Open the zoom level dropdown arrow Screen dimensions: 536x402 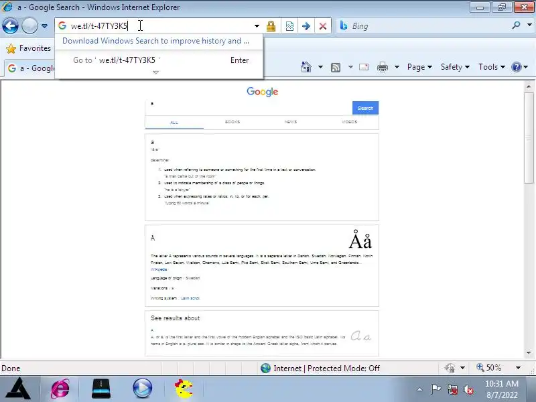[518, 368]
